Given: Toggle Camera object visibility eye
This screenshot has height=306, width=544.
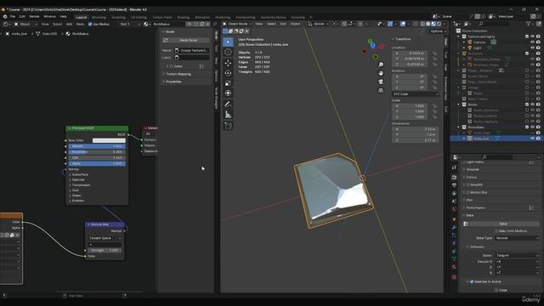Looking at the screenshot, I should point(532,42).
